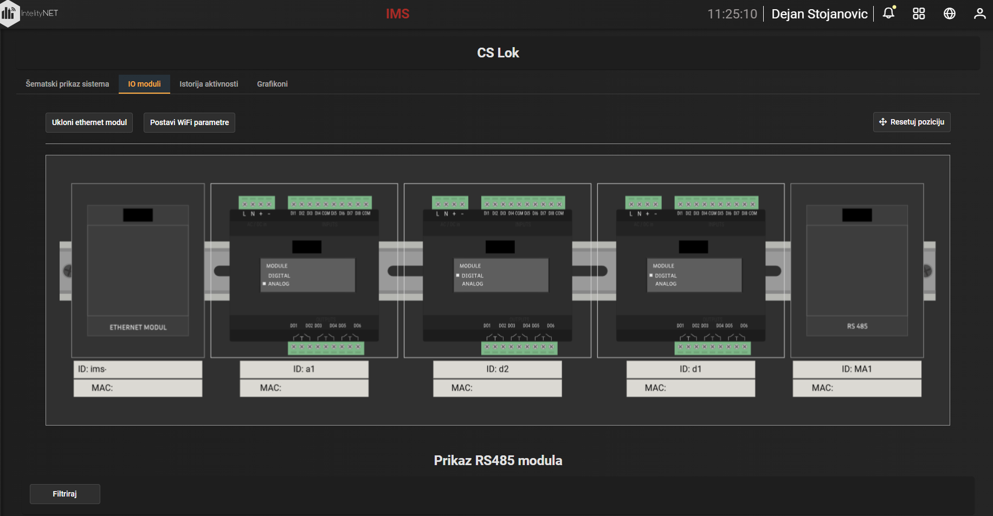Open the Grafikoni tab

click(x=272, y=84)
